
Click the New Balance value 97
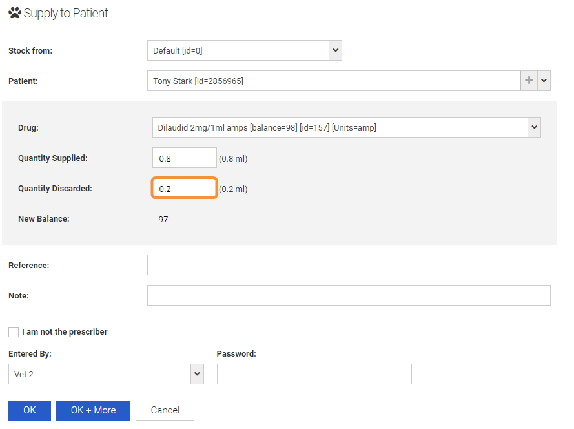(x=163, y=220)
